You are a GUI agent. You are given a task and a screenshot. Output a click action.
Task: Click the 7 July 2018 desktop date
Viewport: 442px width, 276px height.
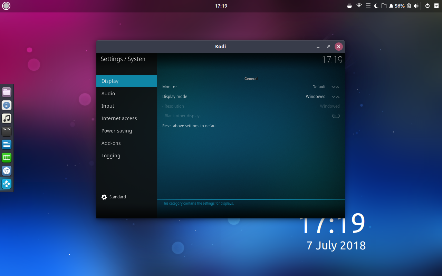[336, 245]
